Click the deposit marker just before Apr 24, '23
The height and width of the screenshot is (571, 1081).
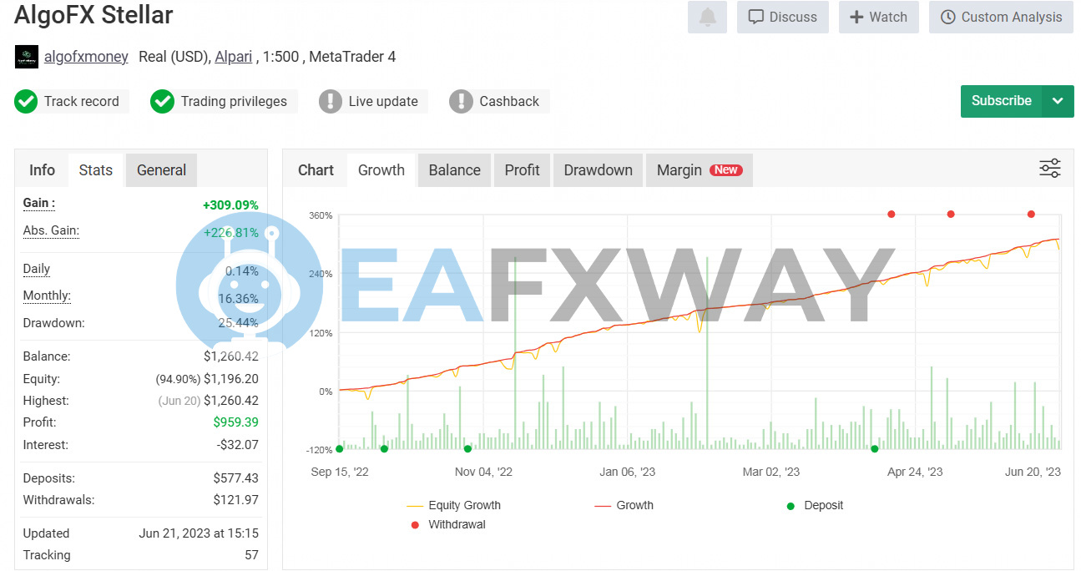tap(875, 449)
